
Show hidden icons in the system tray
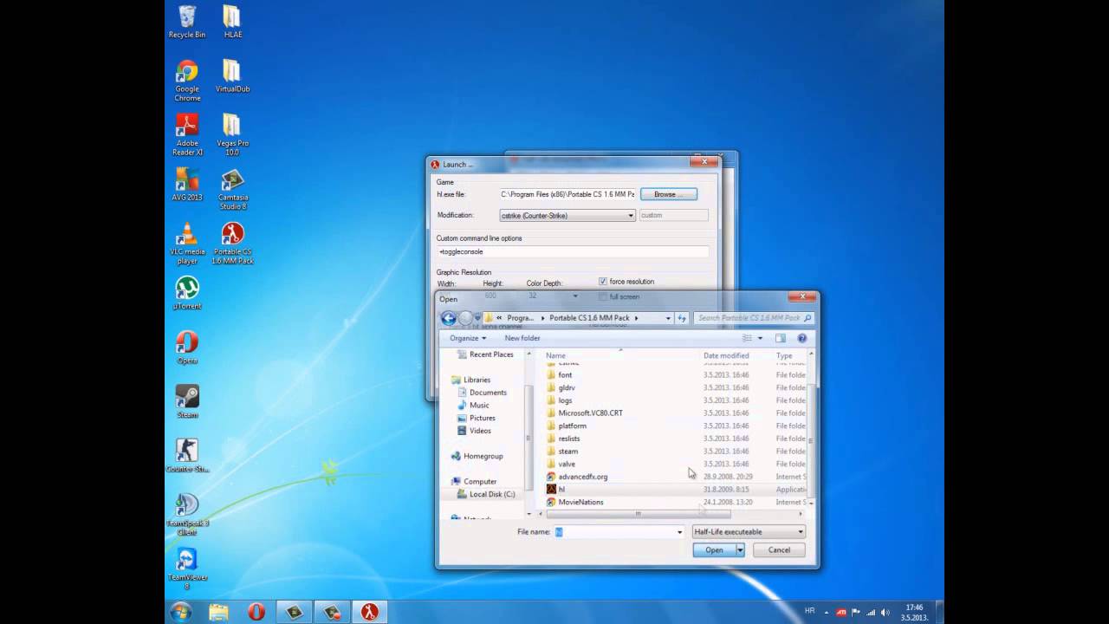pyautogui.click(x=825, y=612)
